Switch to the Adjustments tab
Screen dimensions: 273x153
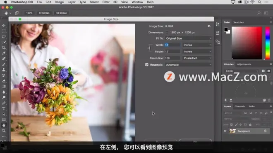point(244,64)
